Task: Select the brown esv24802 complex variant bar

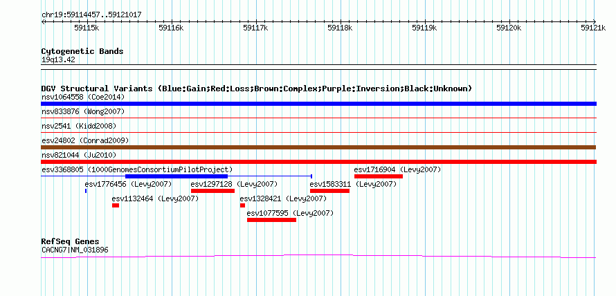Action: pyautogui.click(x=318, y=147)
